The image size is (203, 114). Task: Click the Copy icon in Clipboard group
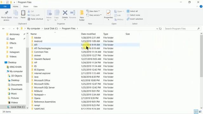(16, 13)
